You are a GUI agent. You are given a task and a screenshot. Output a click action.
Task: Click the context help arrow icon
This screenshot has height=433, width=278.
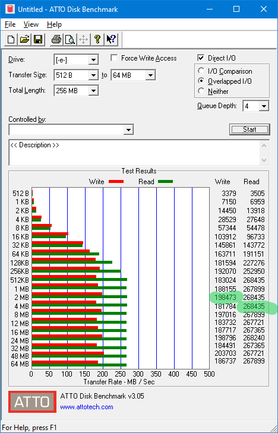coord(111,39)
